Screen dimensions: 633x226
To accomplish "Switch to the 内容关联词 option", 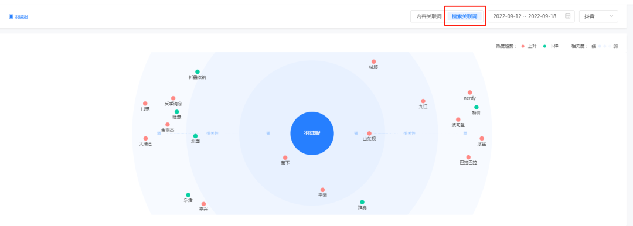I will (x=428, y=16).
